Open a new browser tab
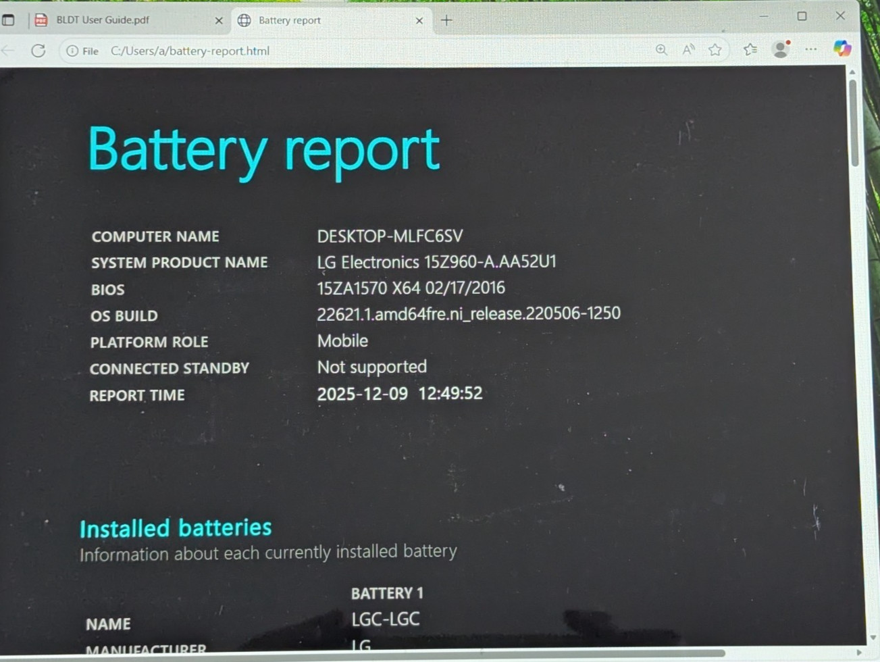 click(x=446, y=20)
